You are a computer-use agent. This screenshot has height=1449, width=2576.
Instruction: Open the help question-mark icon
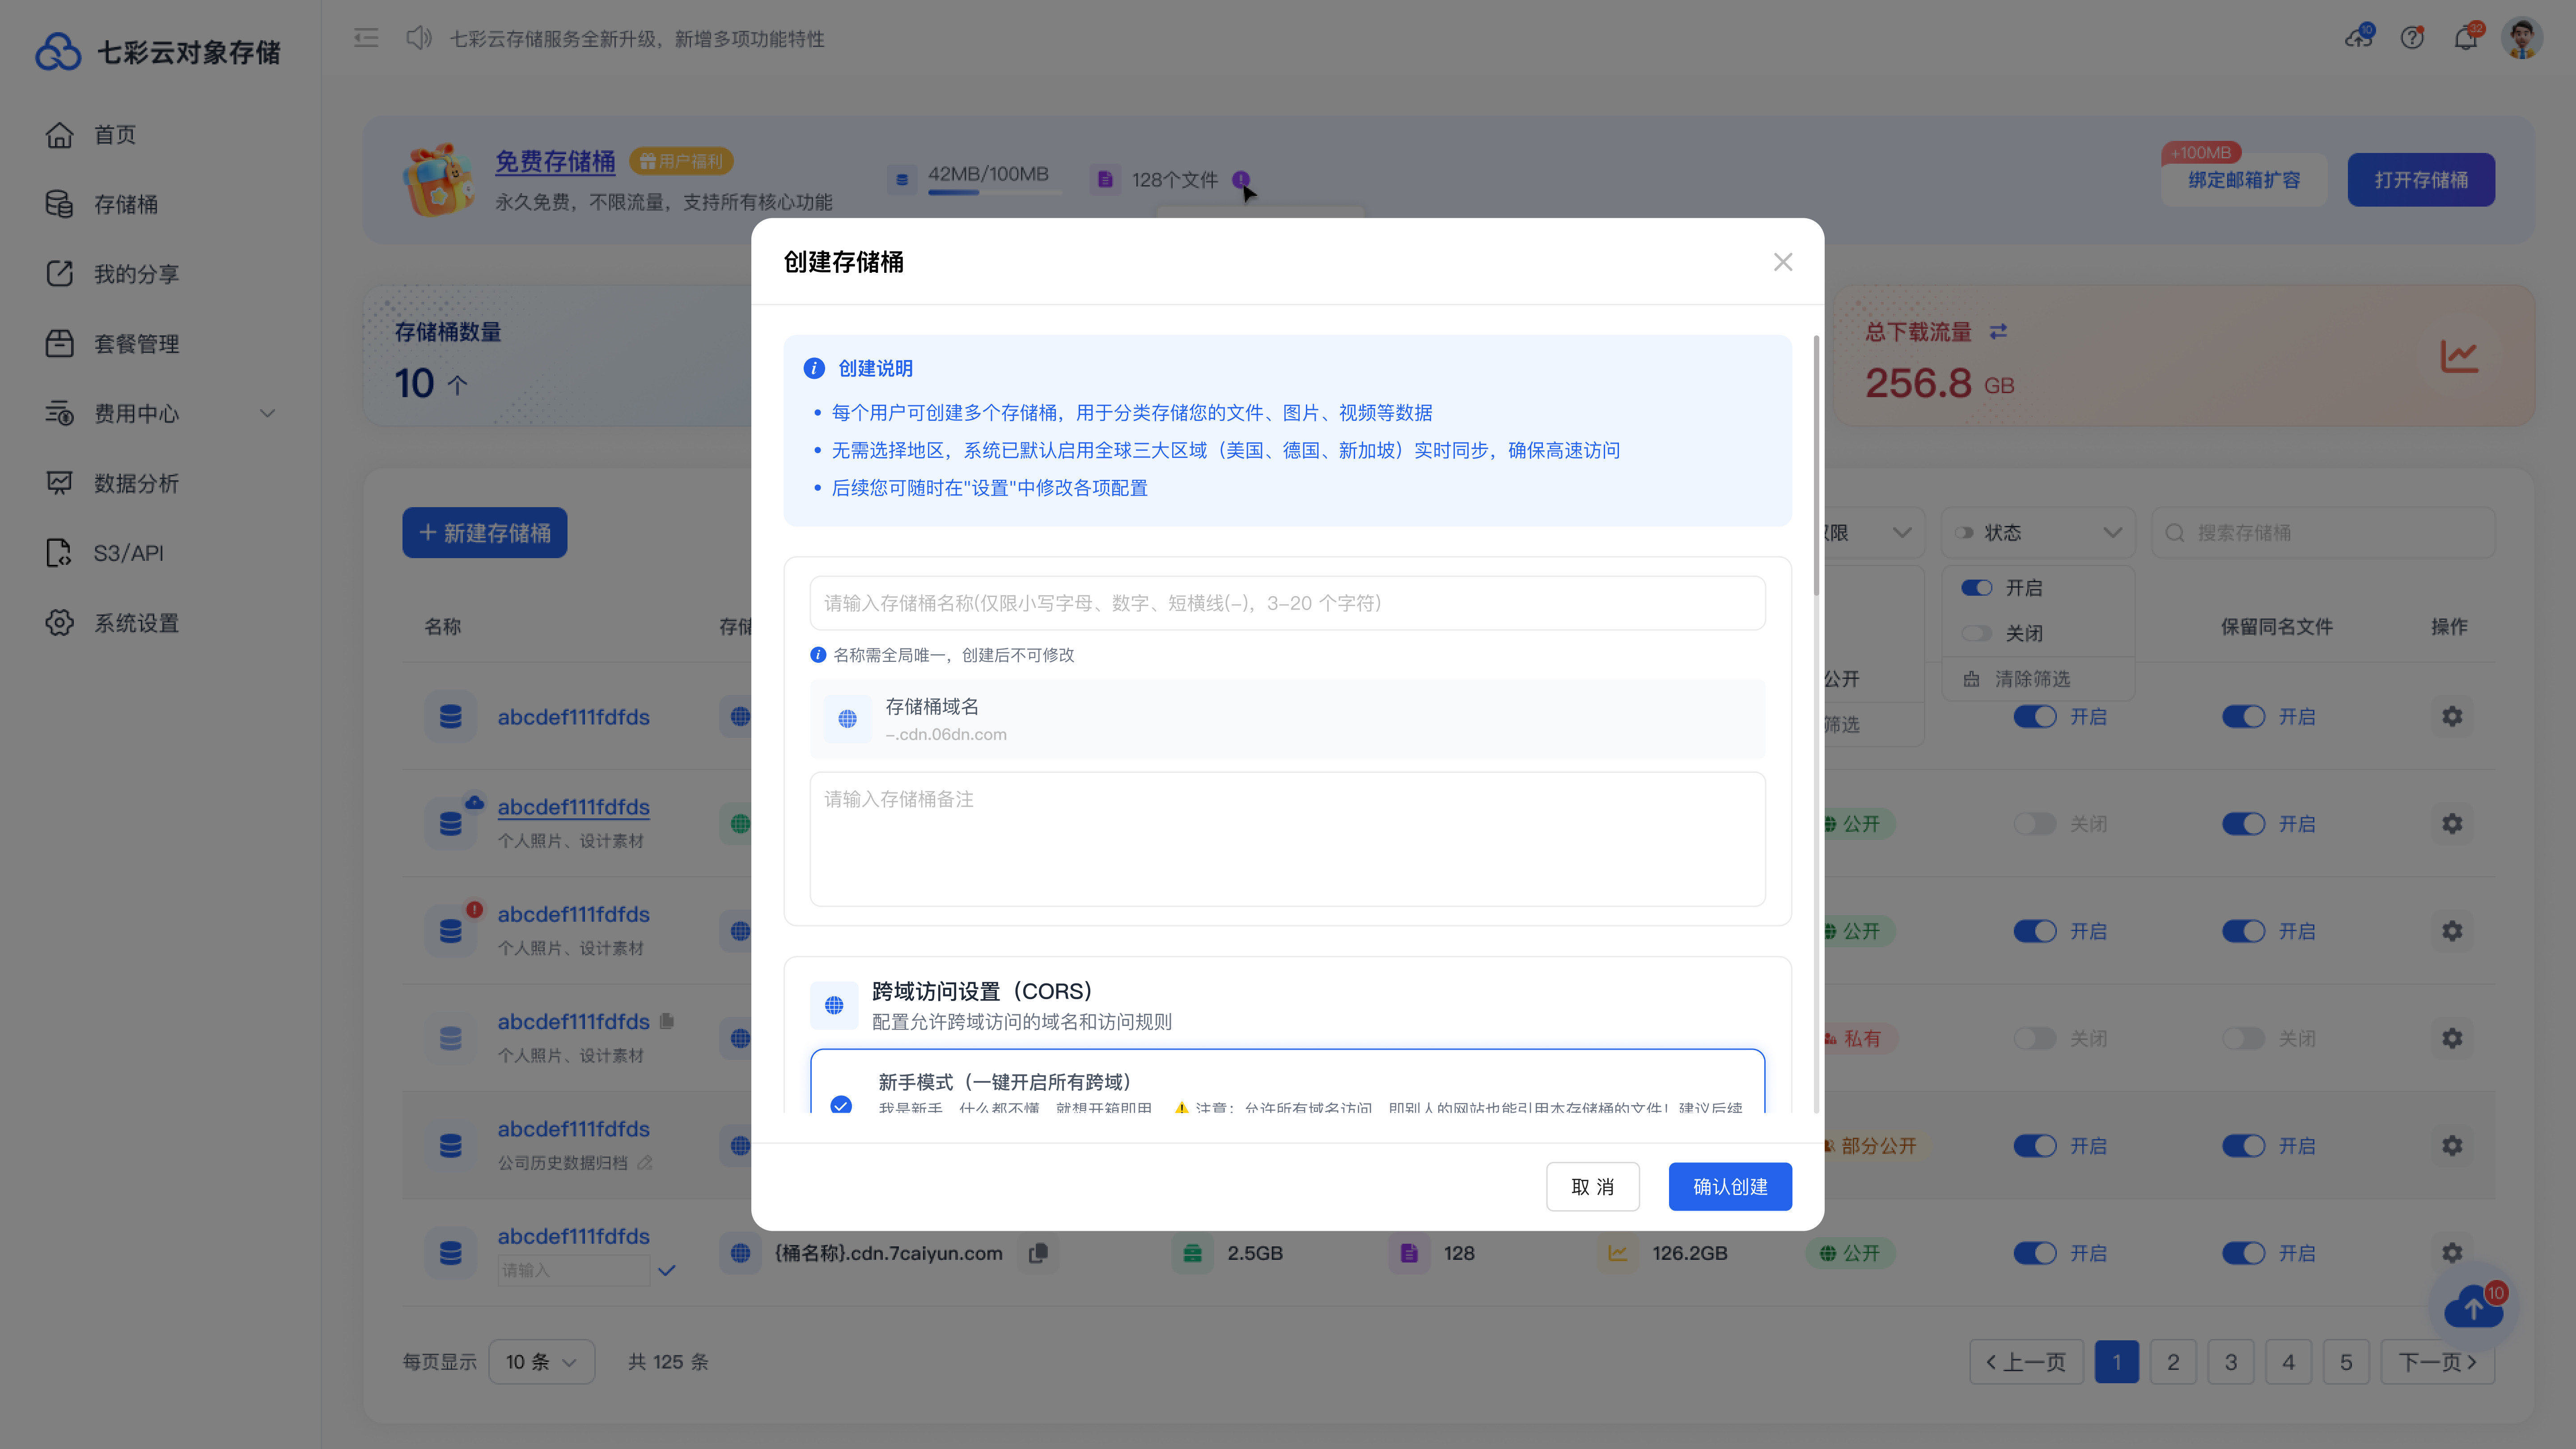point(2413,38)
